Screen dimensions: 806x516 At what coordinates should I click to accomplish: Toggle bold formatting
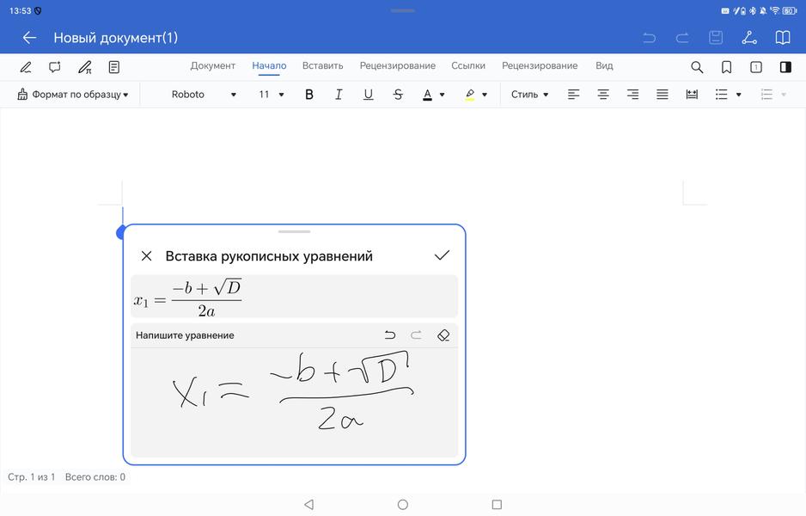tap(309, 95)
